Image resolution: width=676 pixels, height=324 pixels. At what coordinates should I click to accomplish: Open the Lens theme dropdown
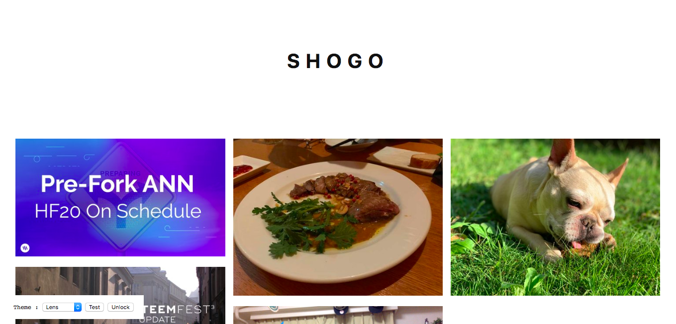coord(62,307)
